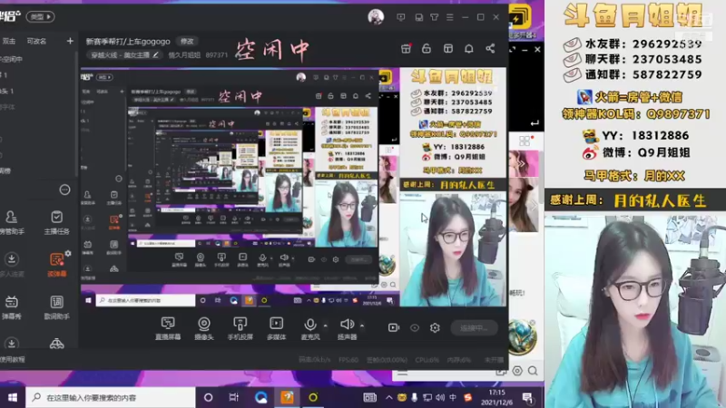Add a new scene with the plus
The height and width of the screenshot is (408, 726).
coord(70,41)
